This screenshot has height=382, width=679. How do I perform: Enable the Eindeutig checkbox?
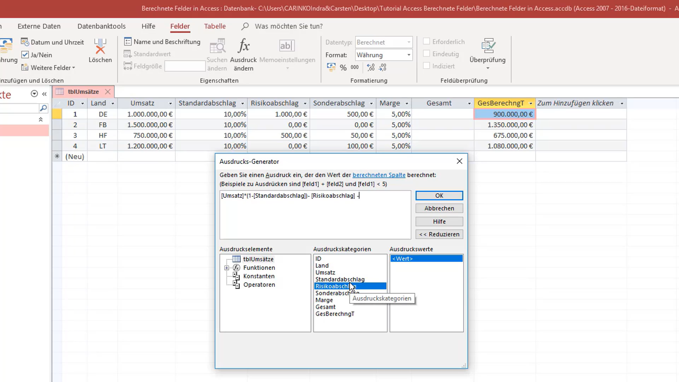426,53
